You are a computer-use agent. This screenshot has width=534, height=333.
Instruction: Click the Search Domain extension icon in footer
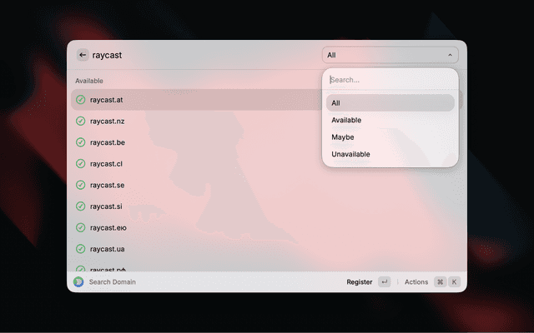pyautogui.click(x=78, y=281)
